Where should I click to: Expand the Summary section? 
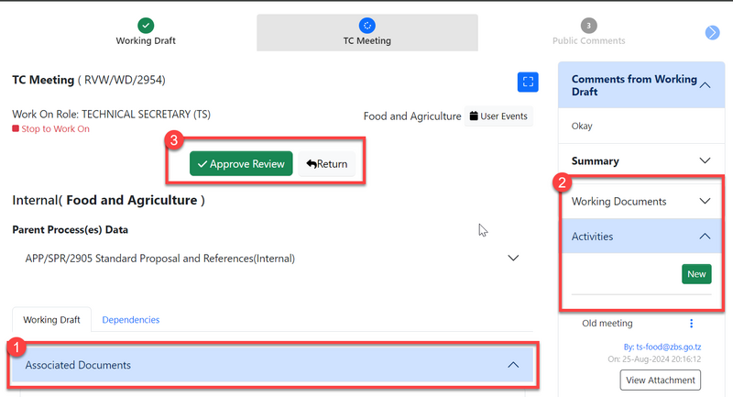[705, 161]
